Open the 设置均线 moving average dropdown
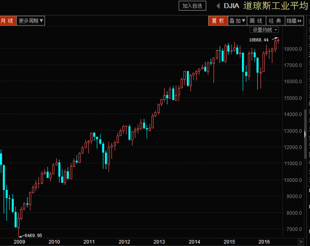310x246 pixels. pyautogui.click(x=264, y=30)
